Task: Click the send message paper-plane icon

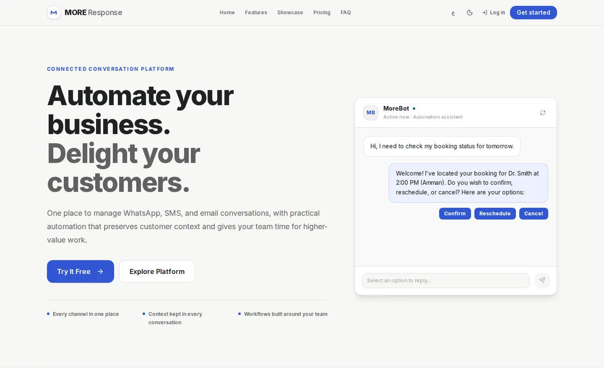Action: (542, 280)
